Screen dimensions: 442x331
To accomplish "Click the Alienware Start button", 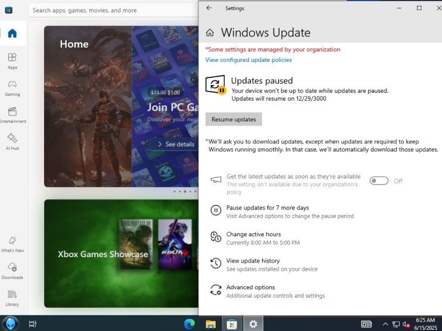I will coord(11,324).
